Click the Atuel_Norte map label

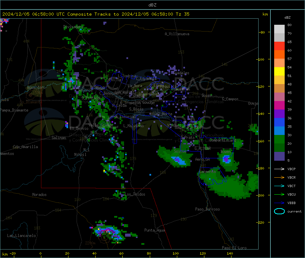pyautogui.click(x=161, y=114)
